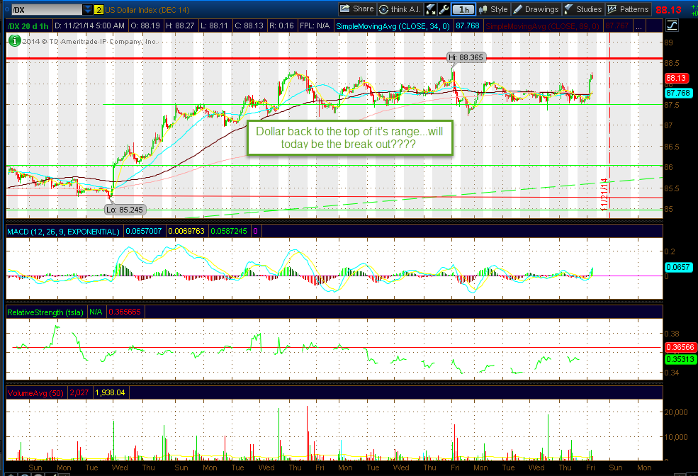Click the 0.2 MACD axis label
698x476 pixels.
coord(670,251)
